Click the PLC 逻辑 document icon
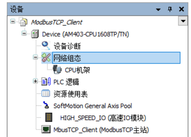 [x=46, y=82]
